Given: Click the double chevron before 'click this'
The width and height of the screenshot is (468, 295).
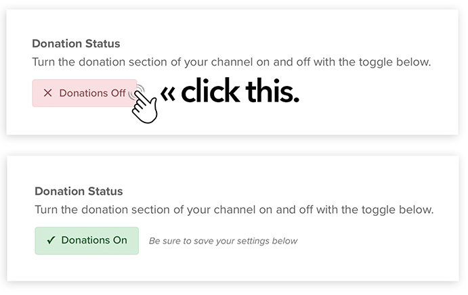Looking at the screenshot, I should pos(168,94).
